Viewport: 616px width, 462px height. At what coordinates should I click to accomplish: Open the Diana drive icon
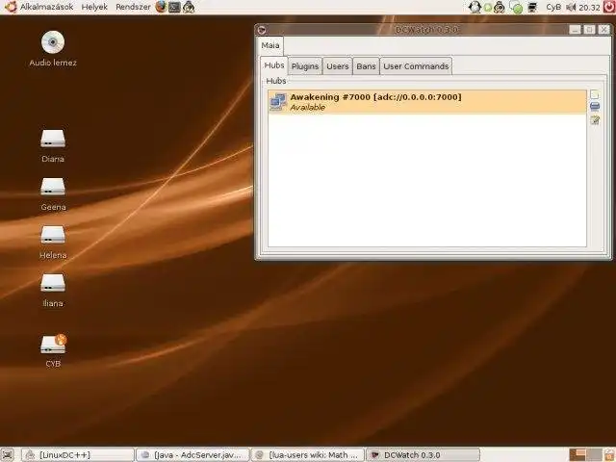(x=53, y=139)
